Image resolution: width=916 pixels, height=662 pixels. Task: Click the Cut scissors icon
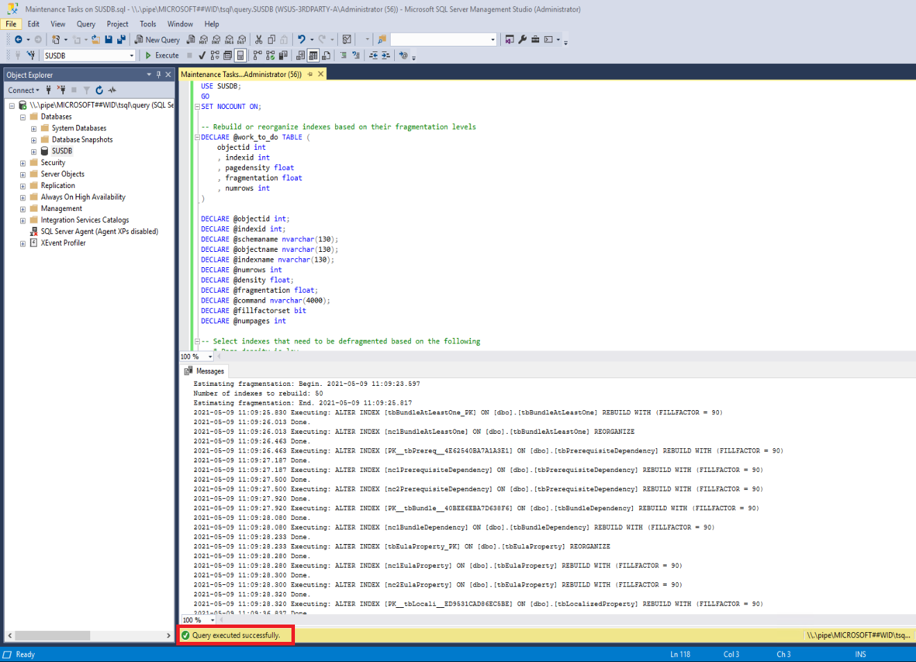pyautogui.click(x=259, y=40)
